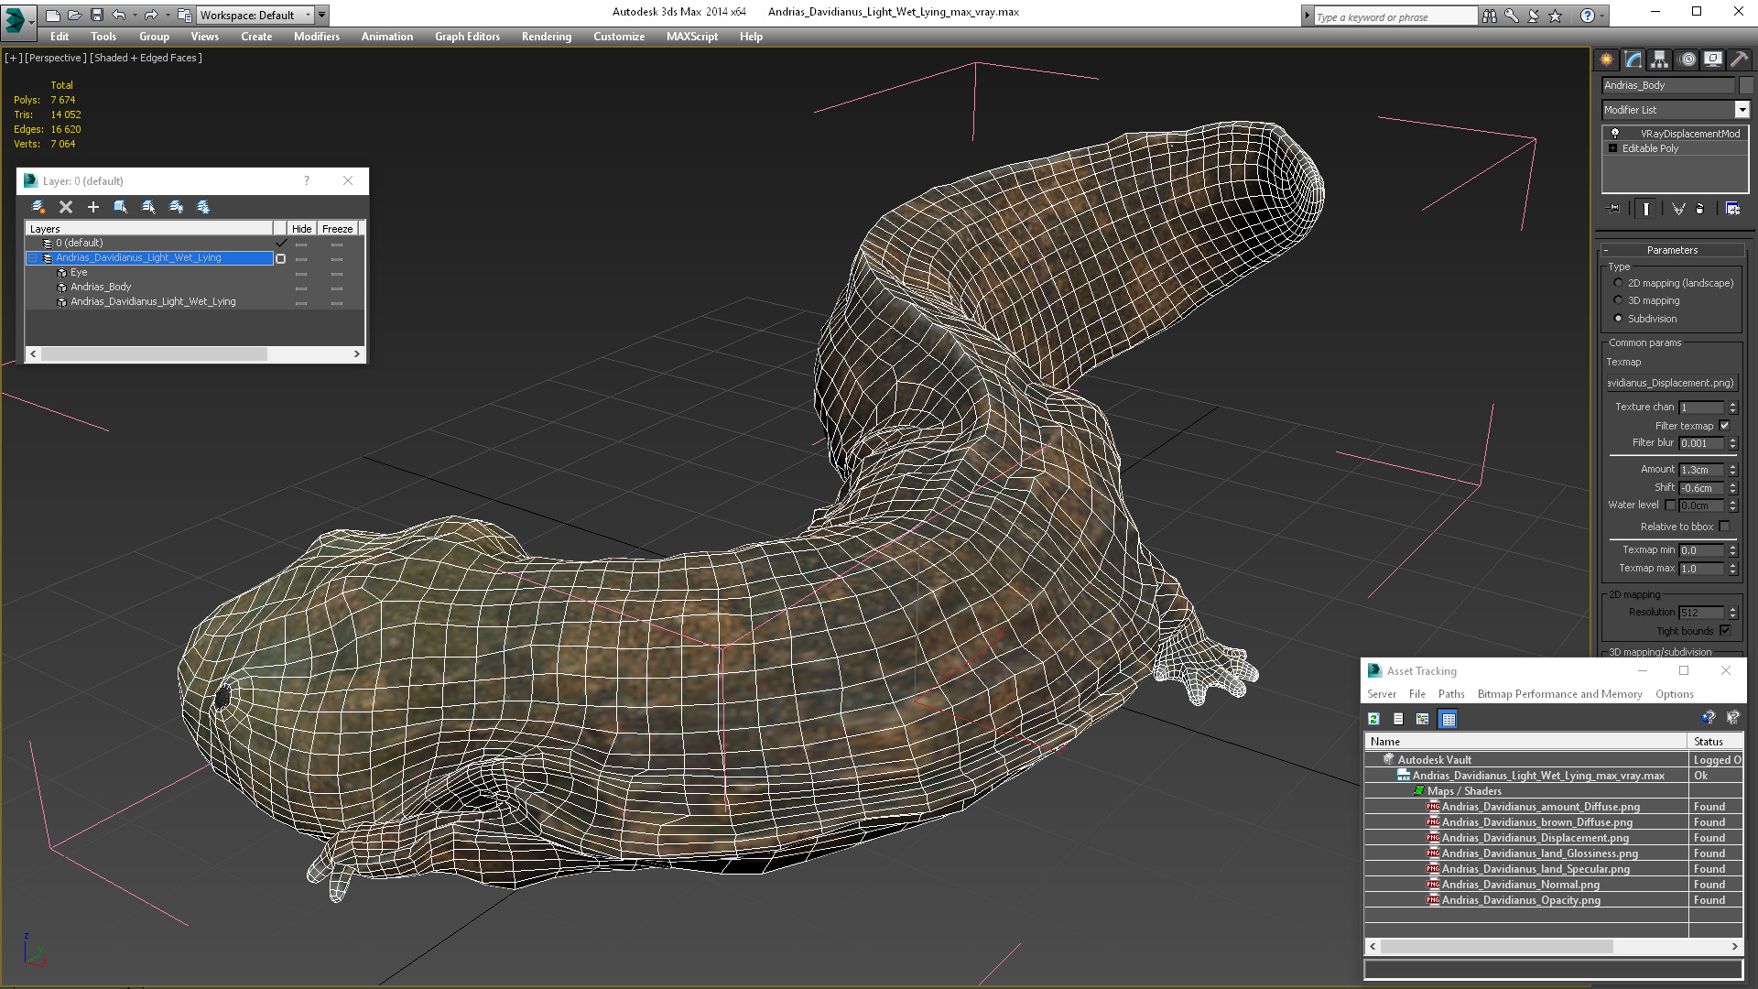Viewport: 1758px width, 989px height.
Task: Open Paths menu in Asset Tracking
Action: [1451, 694]
